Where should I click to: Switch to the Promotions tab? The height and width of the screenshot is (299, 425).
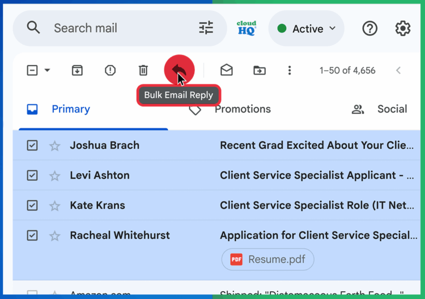[x=242, y=109]
